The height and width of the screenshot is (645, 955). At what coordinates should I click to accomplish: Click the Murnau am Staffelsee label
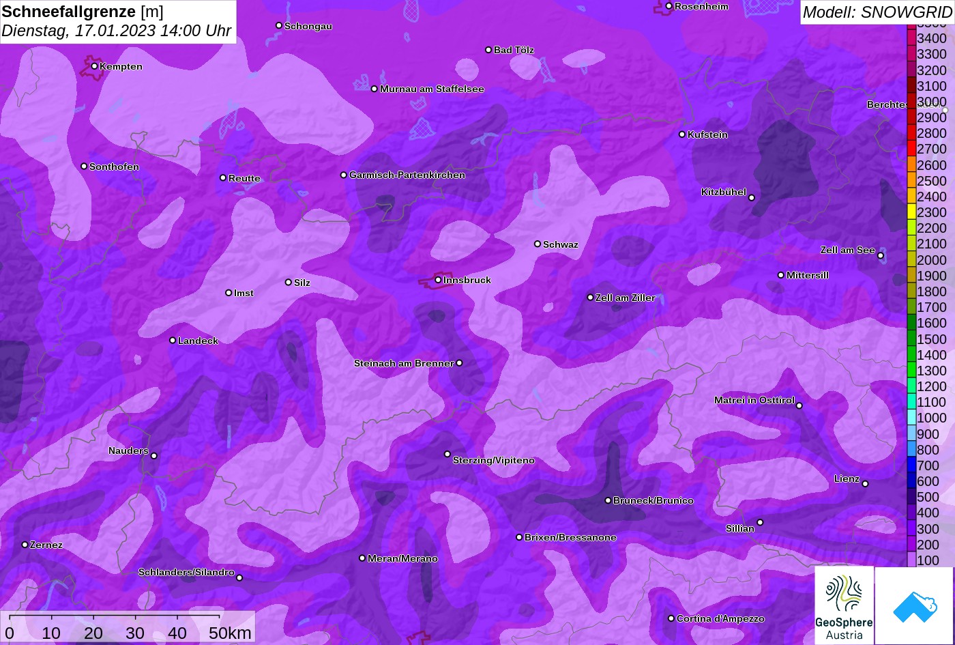pyautogui.click(x=432, y=89)
